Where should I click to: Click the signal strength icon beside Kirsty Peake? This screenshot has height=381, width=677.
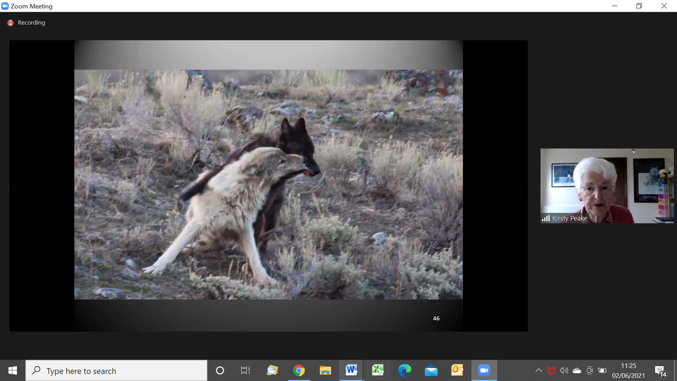(x=546, y=218)
